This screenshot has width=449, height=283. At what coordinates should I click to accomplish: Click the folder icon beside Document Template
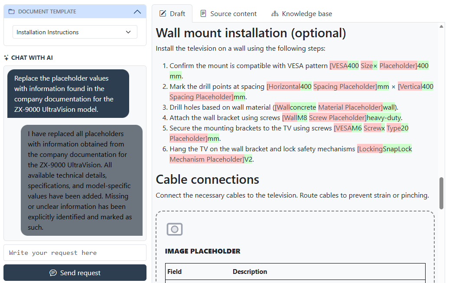coord(11,11)
